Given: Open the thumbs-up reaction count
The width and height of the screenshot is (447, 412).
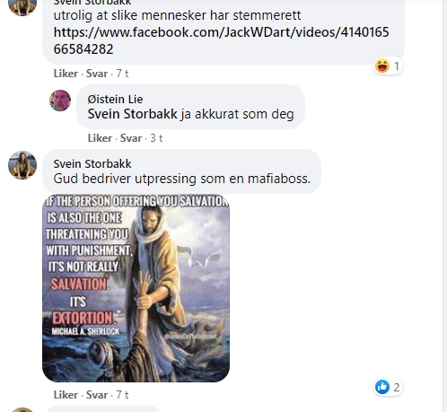Looking at the screenshot, I should [x=388, y=388].
